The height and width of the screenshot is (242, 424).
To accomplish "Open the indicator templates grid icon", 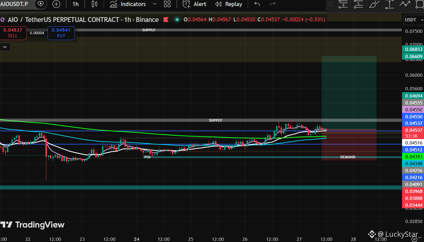I will click(x=167, y=4).
